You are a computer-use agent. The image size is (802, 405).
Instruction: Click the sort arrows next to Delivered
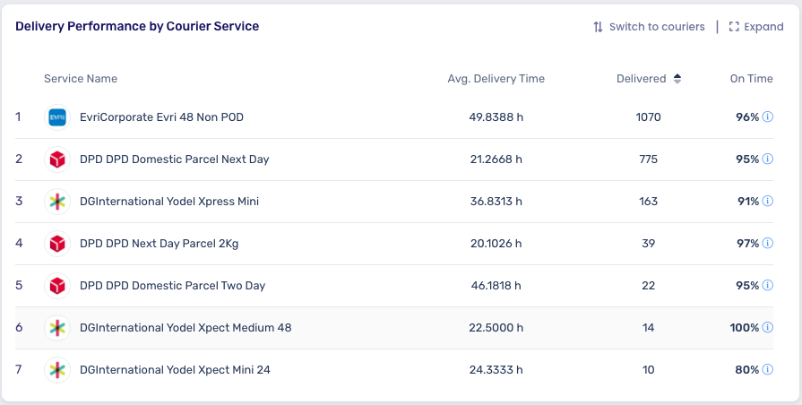click(x=677, y=79)
